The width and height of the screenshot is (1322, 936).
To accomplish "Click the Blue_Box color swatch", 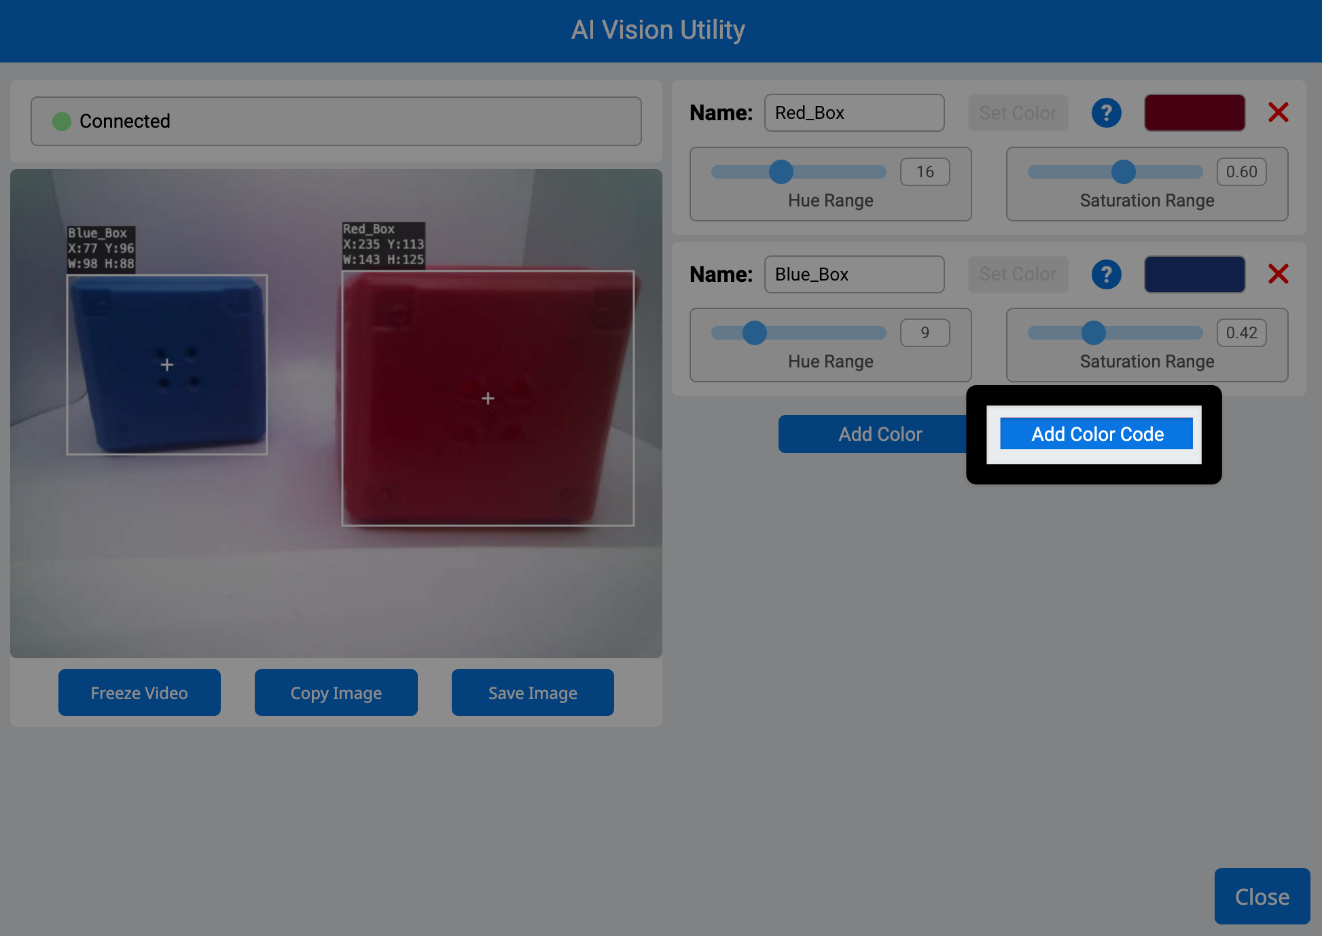I will pos(1194,274).
